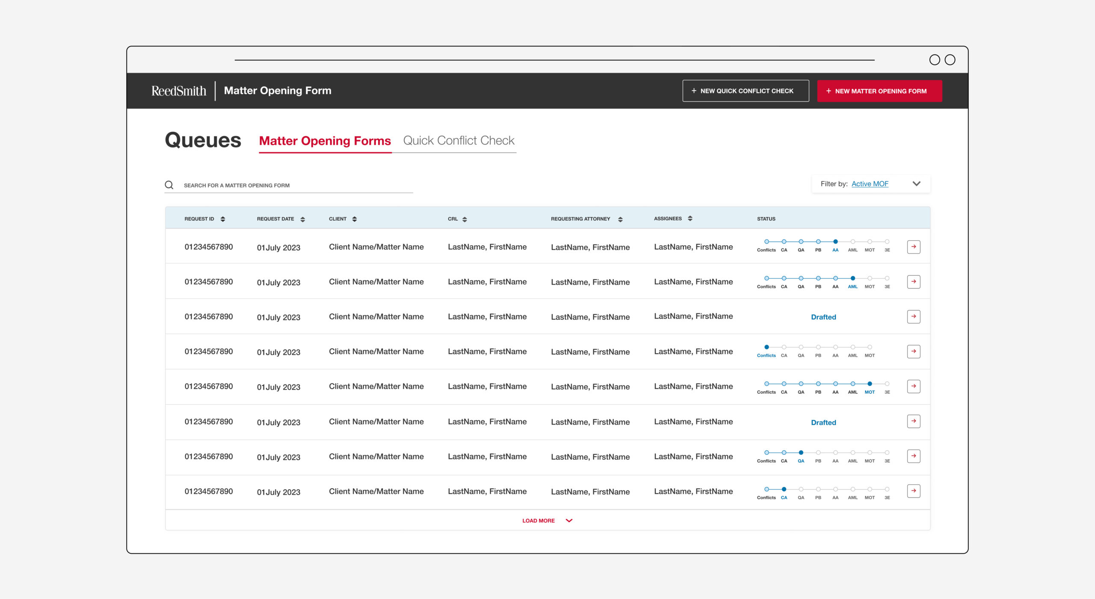The width and height of the screenshot is (1095, 599).
Task: Click the forward arrow on last visible row
Action: (x=913, y=490)
